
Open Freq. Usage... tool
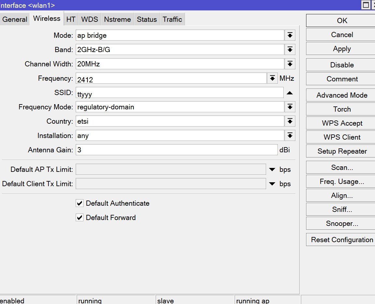[342, 181]
